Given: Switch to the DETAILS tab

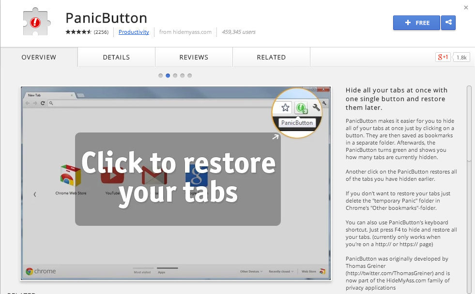Looking at the screenshot, I should coord(116,57).
